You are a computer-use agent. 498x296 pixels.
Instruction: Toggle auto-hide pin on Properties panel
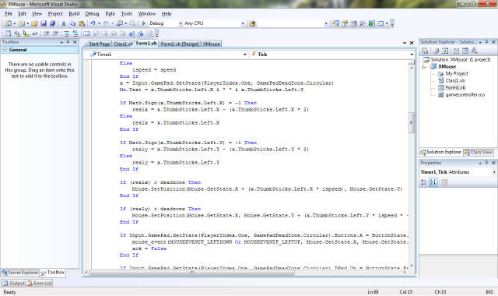point(486,163)
